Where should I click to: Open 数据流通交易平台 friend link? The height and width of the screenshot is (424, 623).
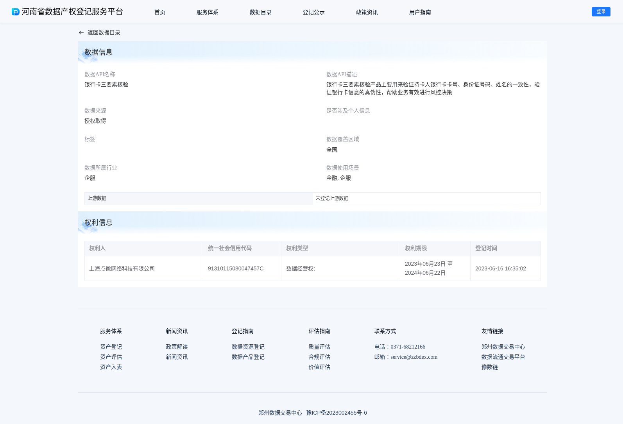tap(503, 357)
